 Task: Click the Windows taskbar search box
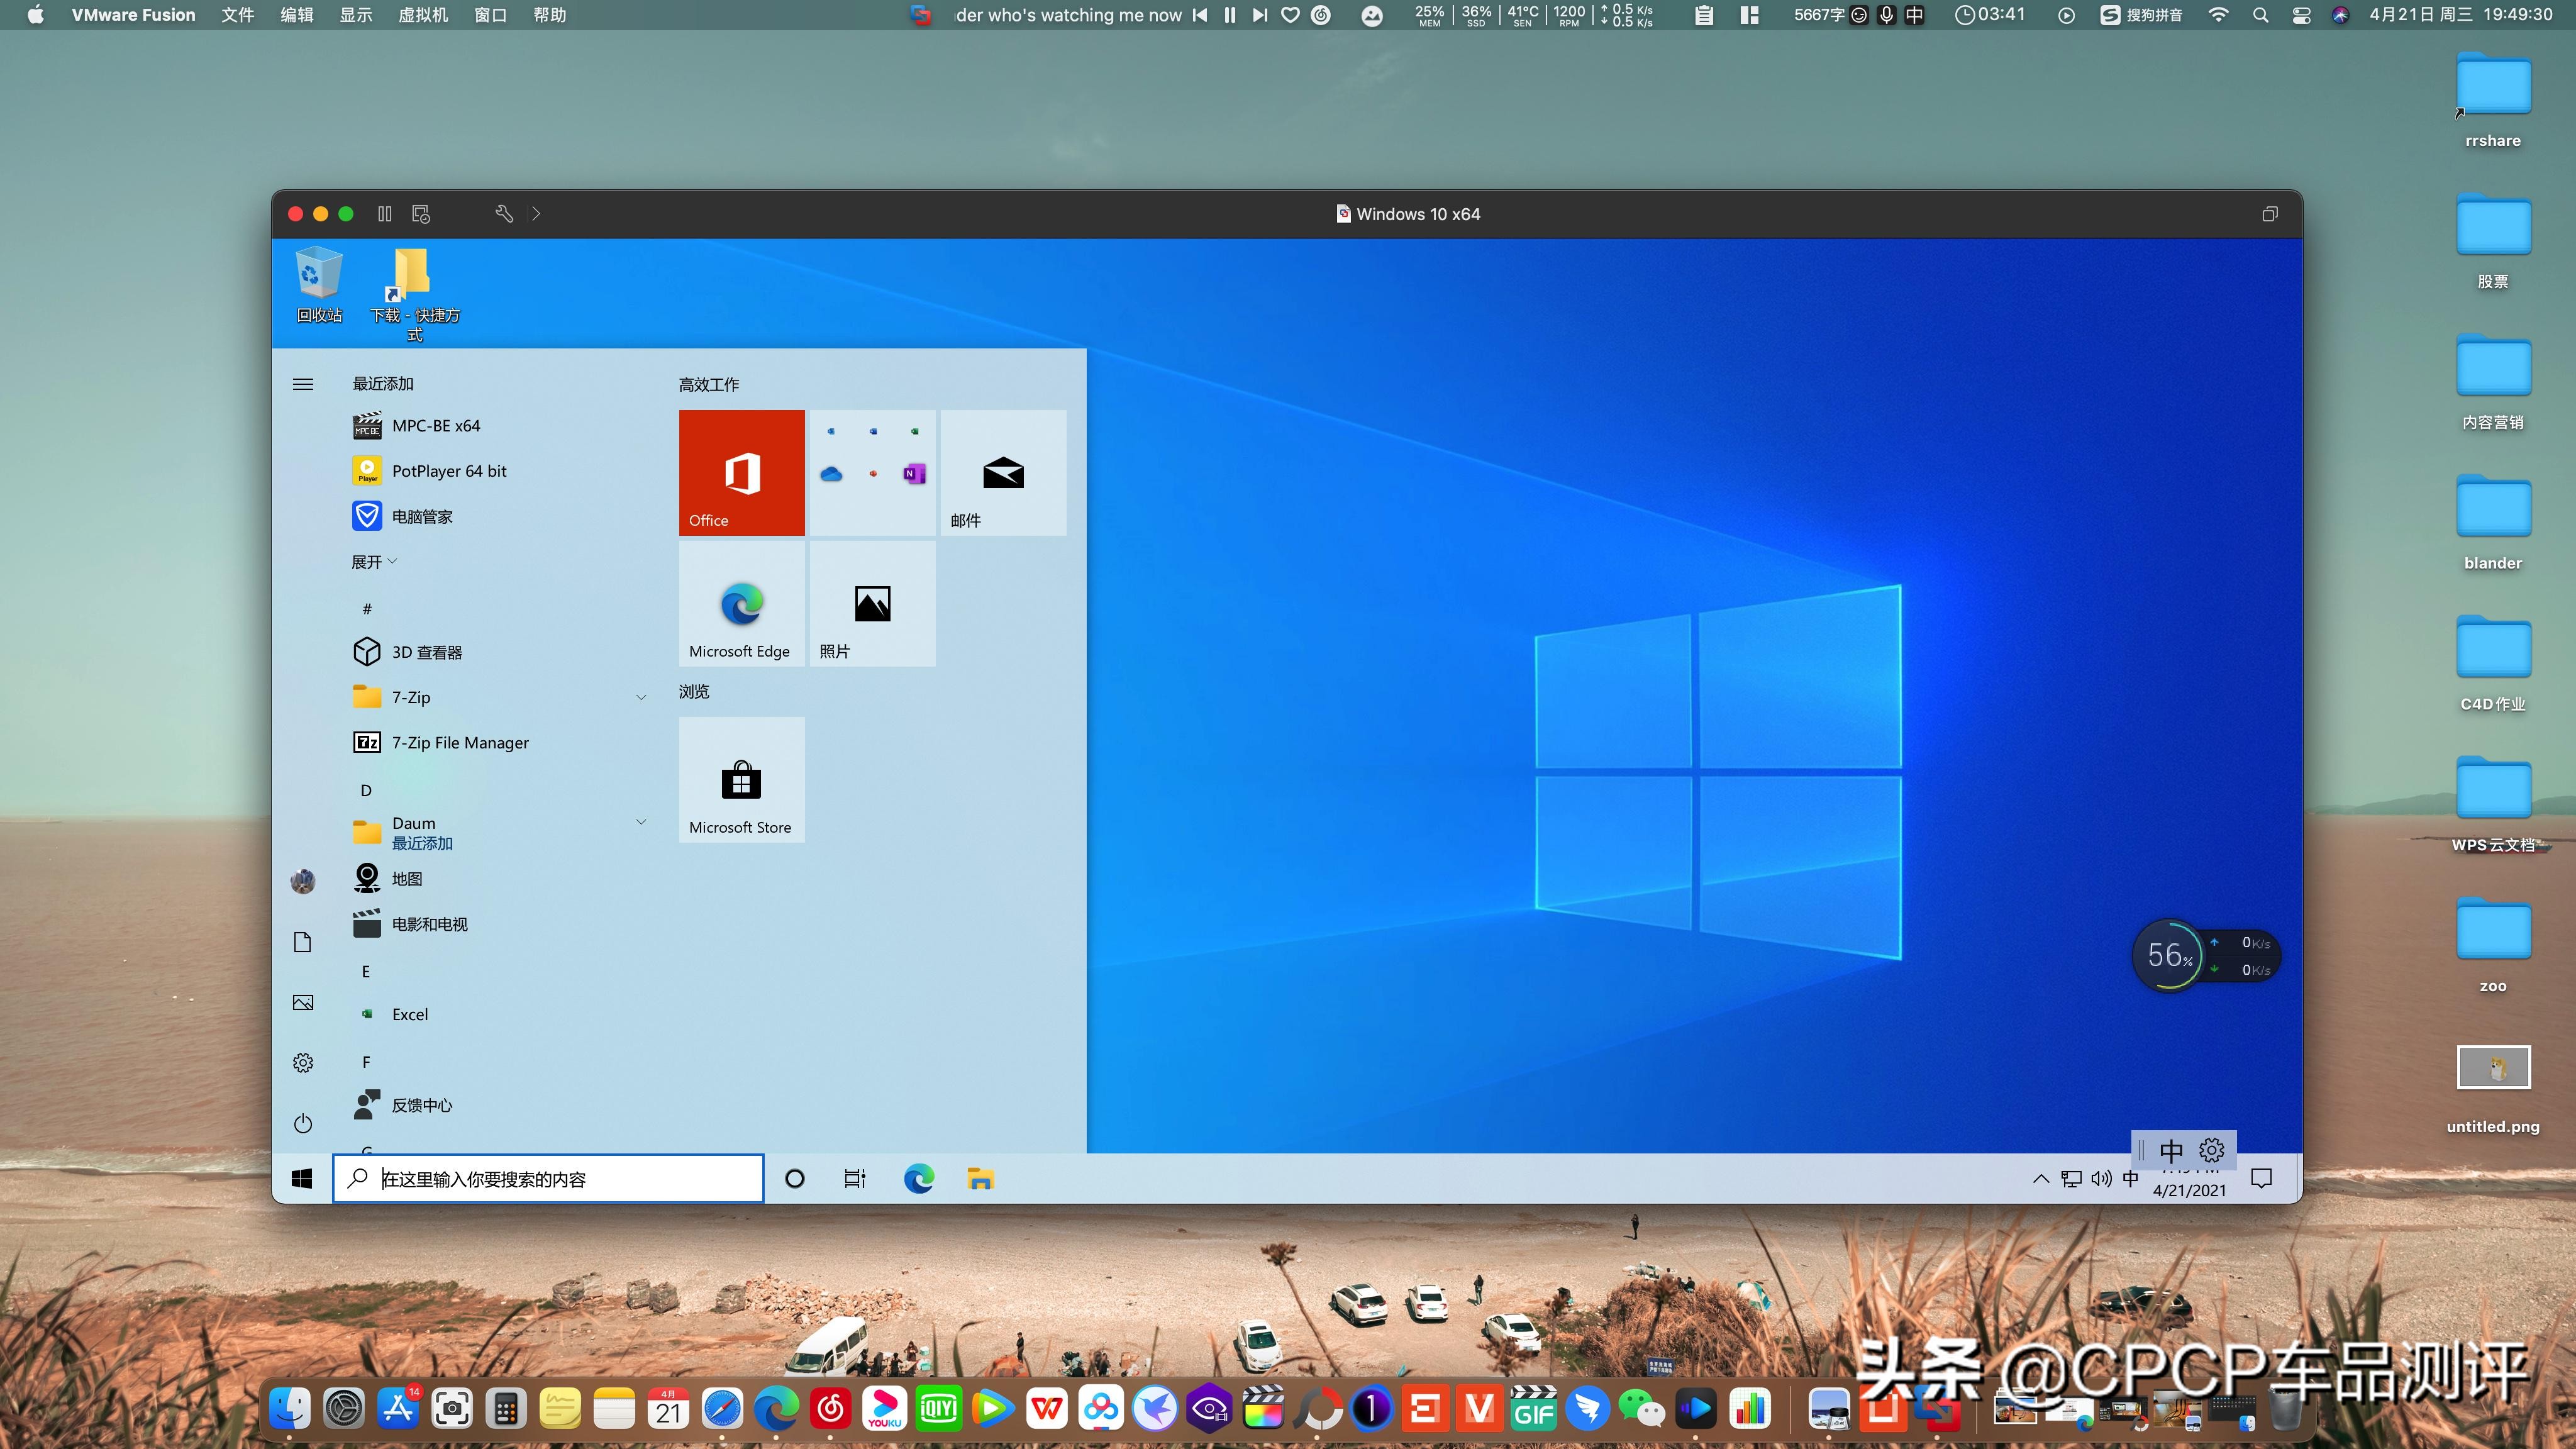click(548, 1179)
